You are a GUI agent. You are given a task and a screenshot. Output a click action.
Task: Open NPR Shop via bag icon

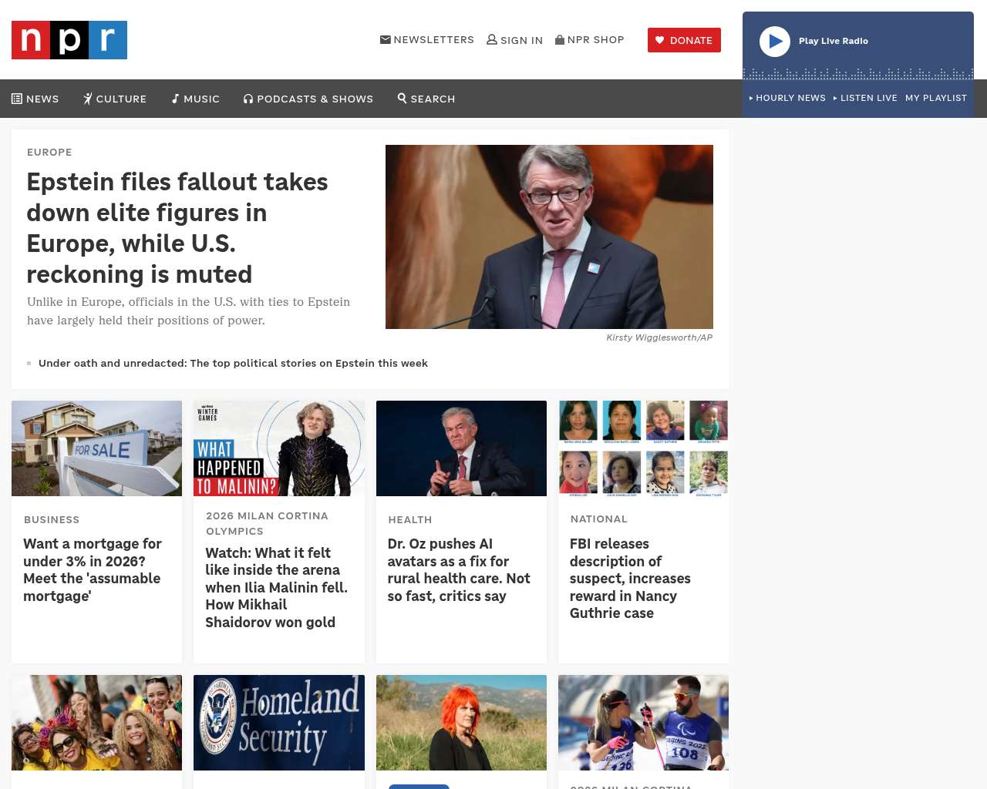pyautogui.click(x=560, y=39)
